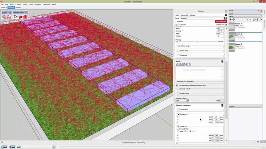The image size is (266, 149).
Task: Select the XY lock aspect ratio radio
Action: point(185,131)
